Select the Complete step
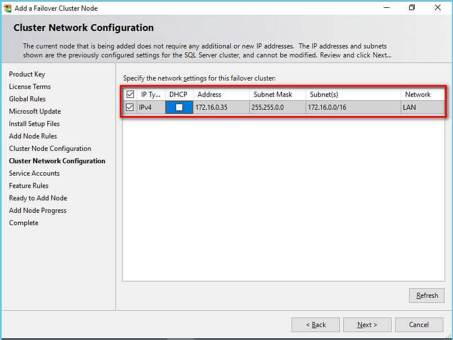The width and height of the screenshot is (453, 340). click(x=24, y=223)
